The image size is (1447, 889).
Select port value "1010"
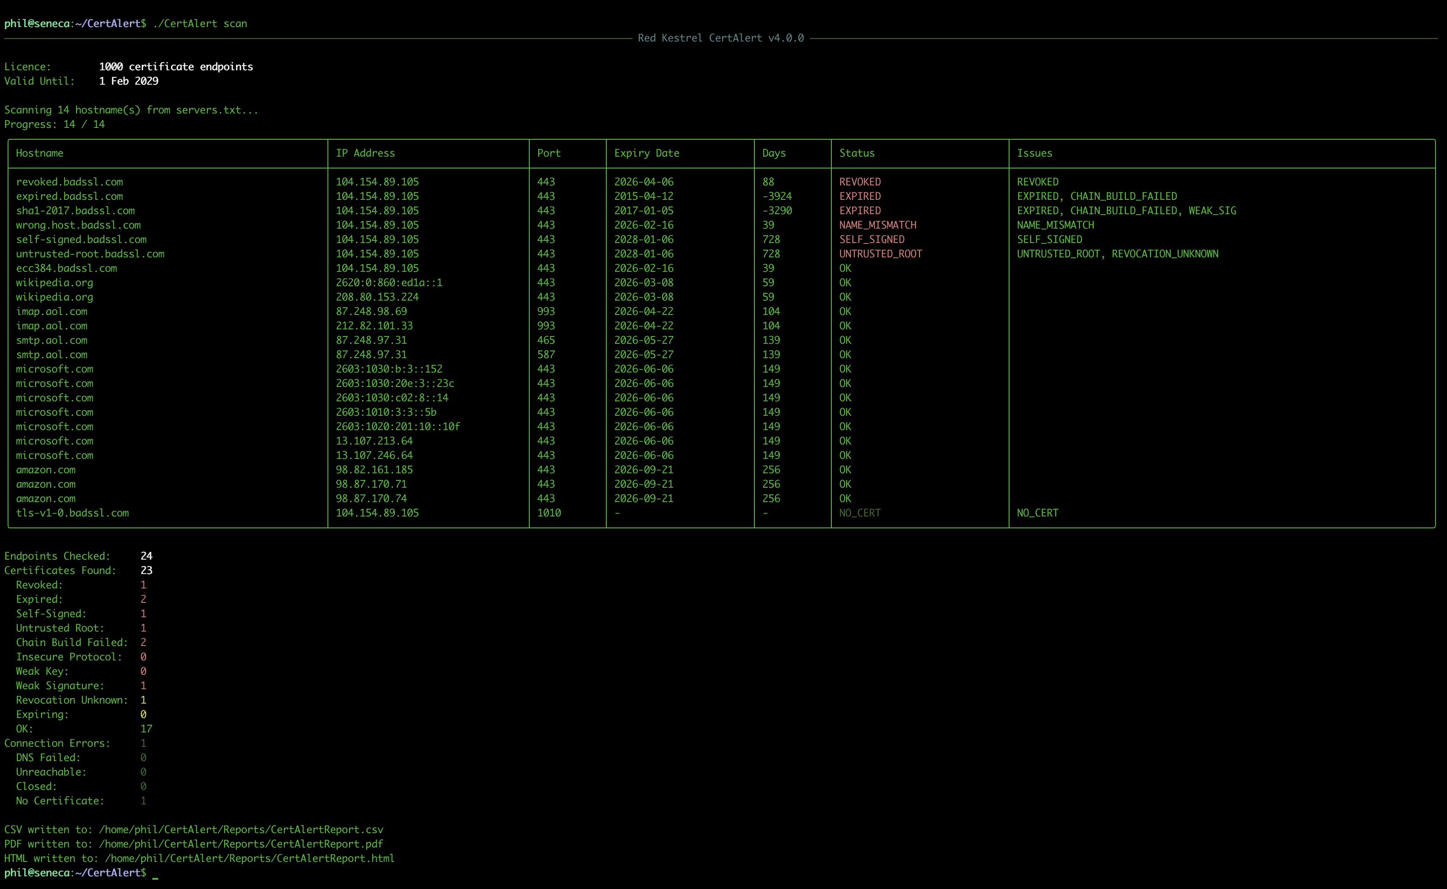pyautogui.click(x=549, y=513)
